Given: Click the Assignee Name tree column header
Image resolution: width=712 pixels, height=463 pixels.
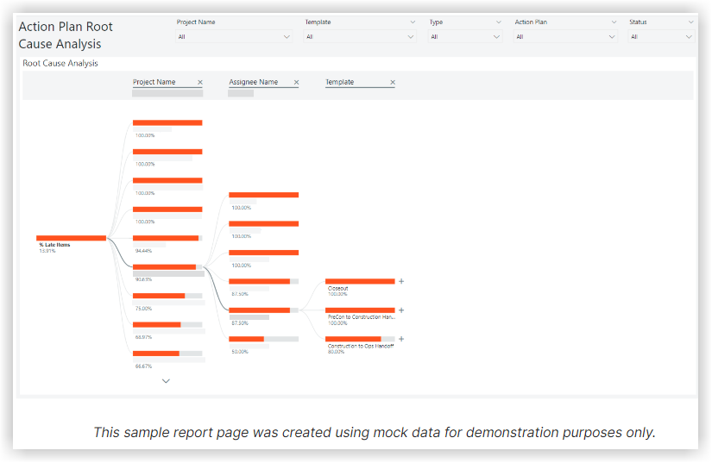Looking at the screenshot, I should 254,83.
